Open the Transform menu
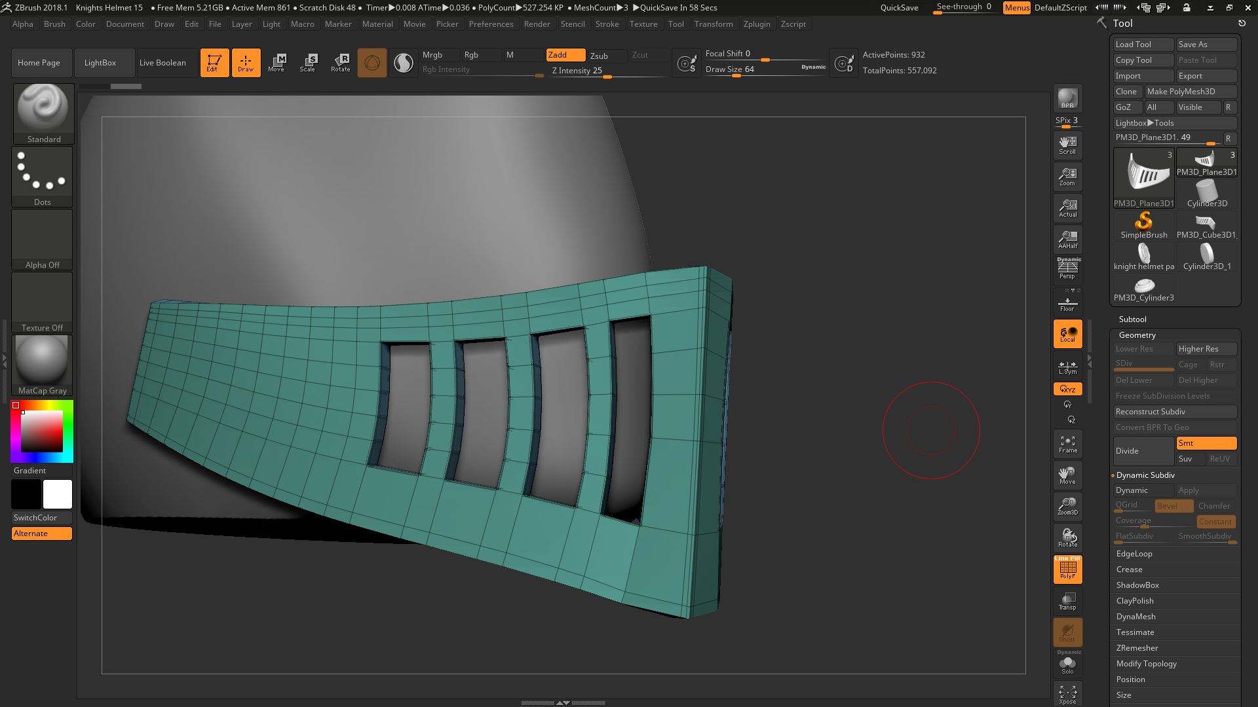Viewport: 1258px width, 707px height. tap(714, 24)
